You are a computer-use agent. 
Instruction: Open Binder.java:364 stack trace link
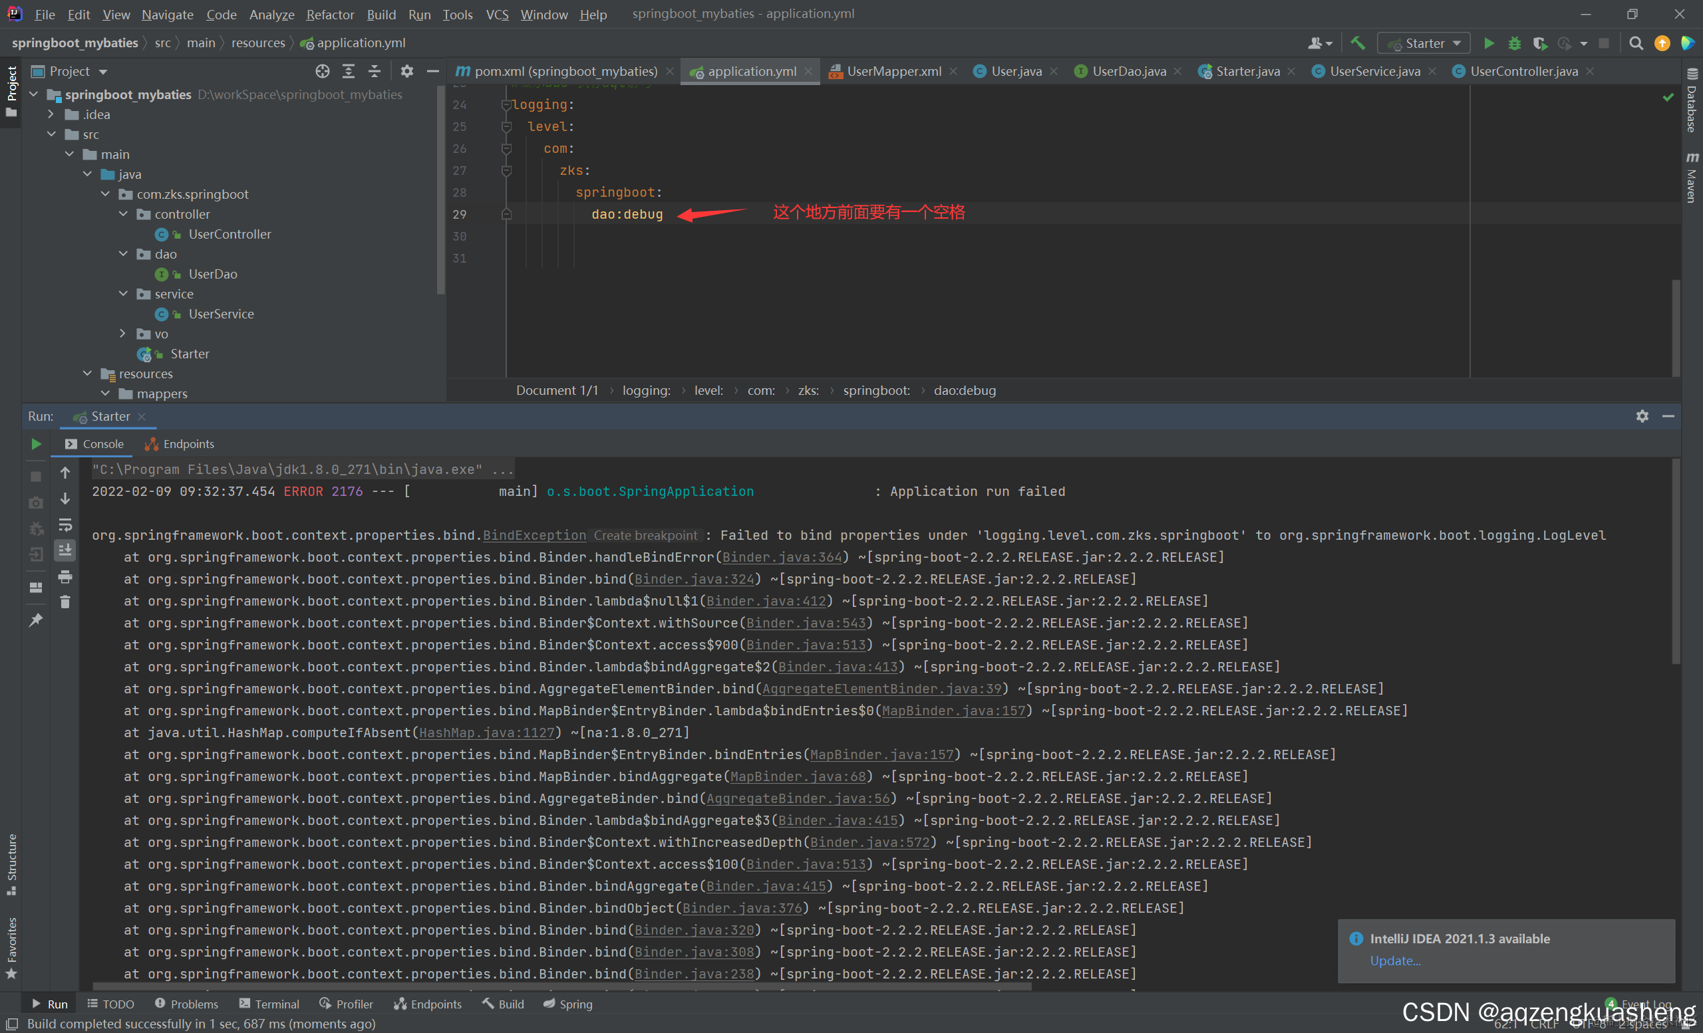click(x=782, y=557)
